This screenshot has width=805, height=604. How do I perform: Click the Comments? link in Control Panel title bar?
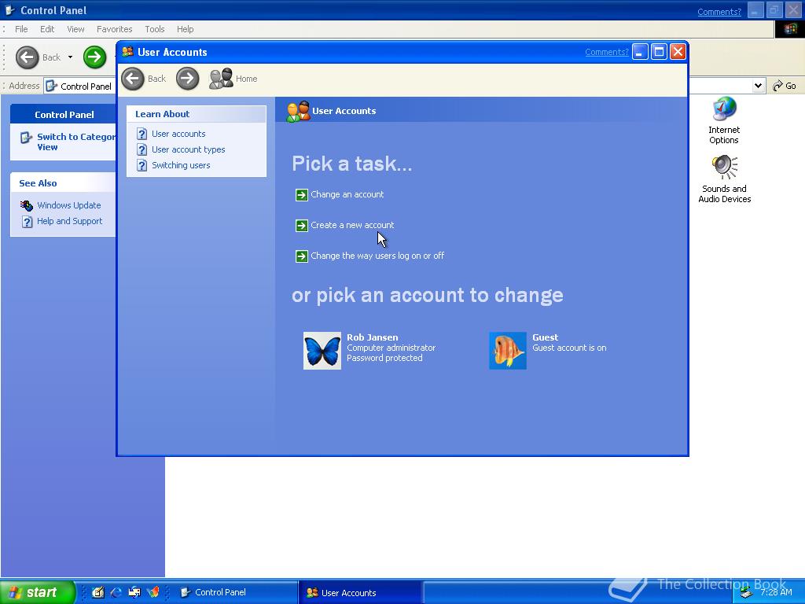[x=719, y=12]
